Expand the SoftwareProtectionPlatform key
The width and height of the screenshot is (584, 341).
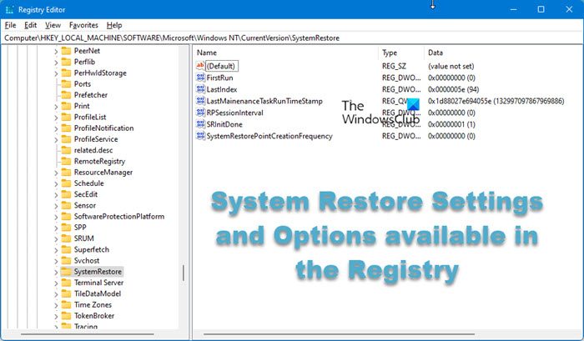tap(56, 217)
